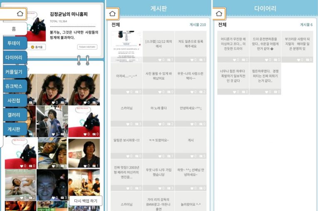Open post 'ㅋㅋ 또왔어요~'
318x211 pixels.
tap(159, 143)
